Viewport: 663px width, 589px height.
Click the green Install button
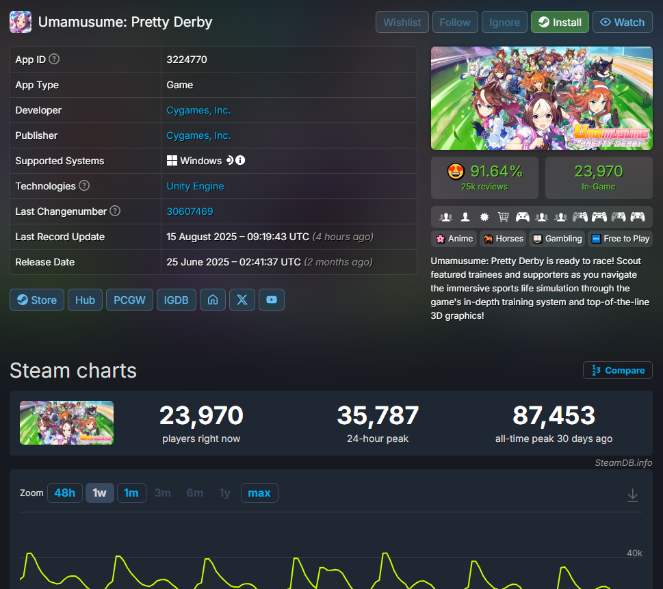[x=560, y=22]
